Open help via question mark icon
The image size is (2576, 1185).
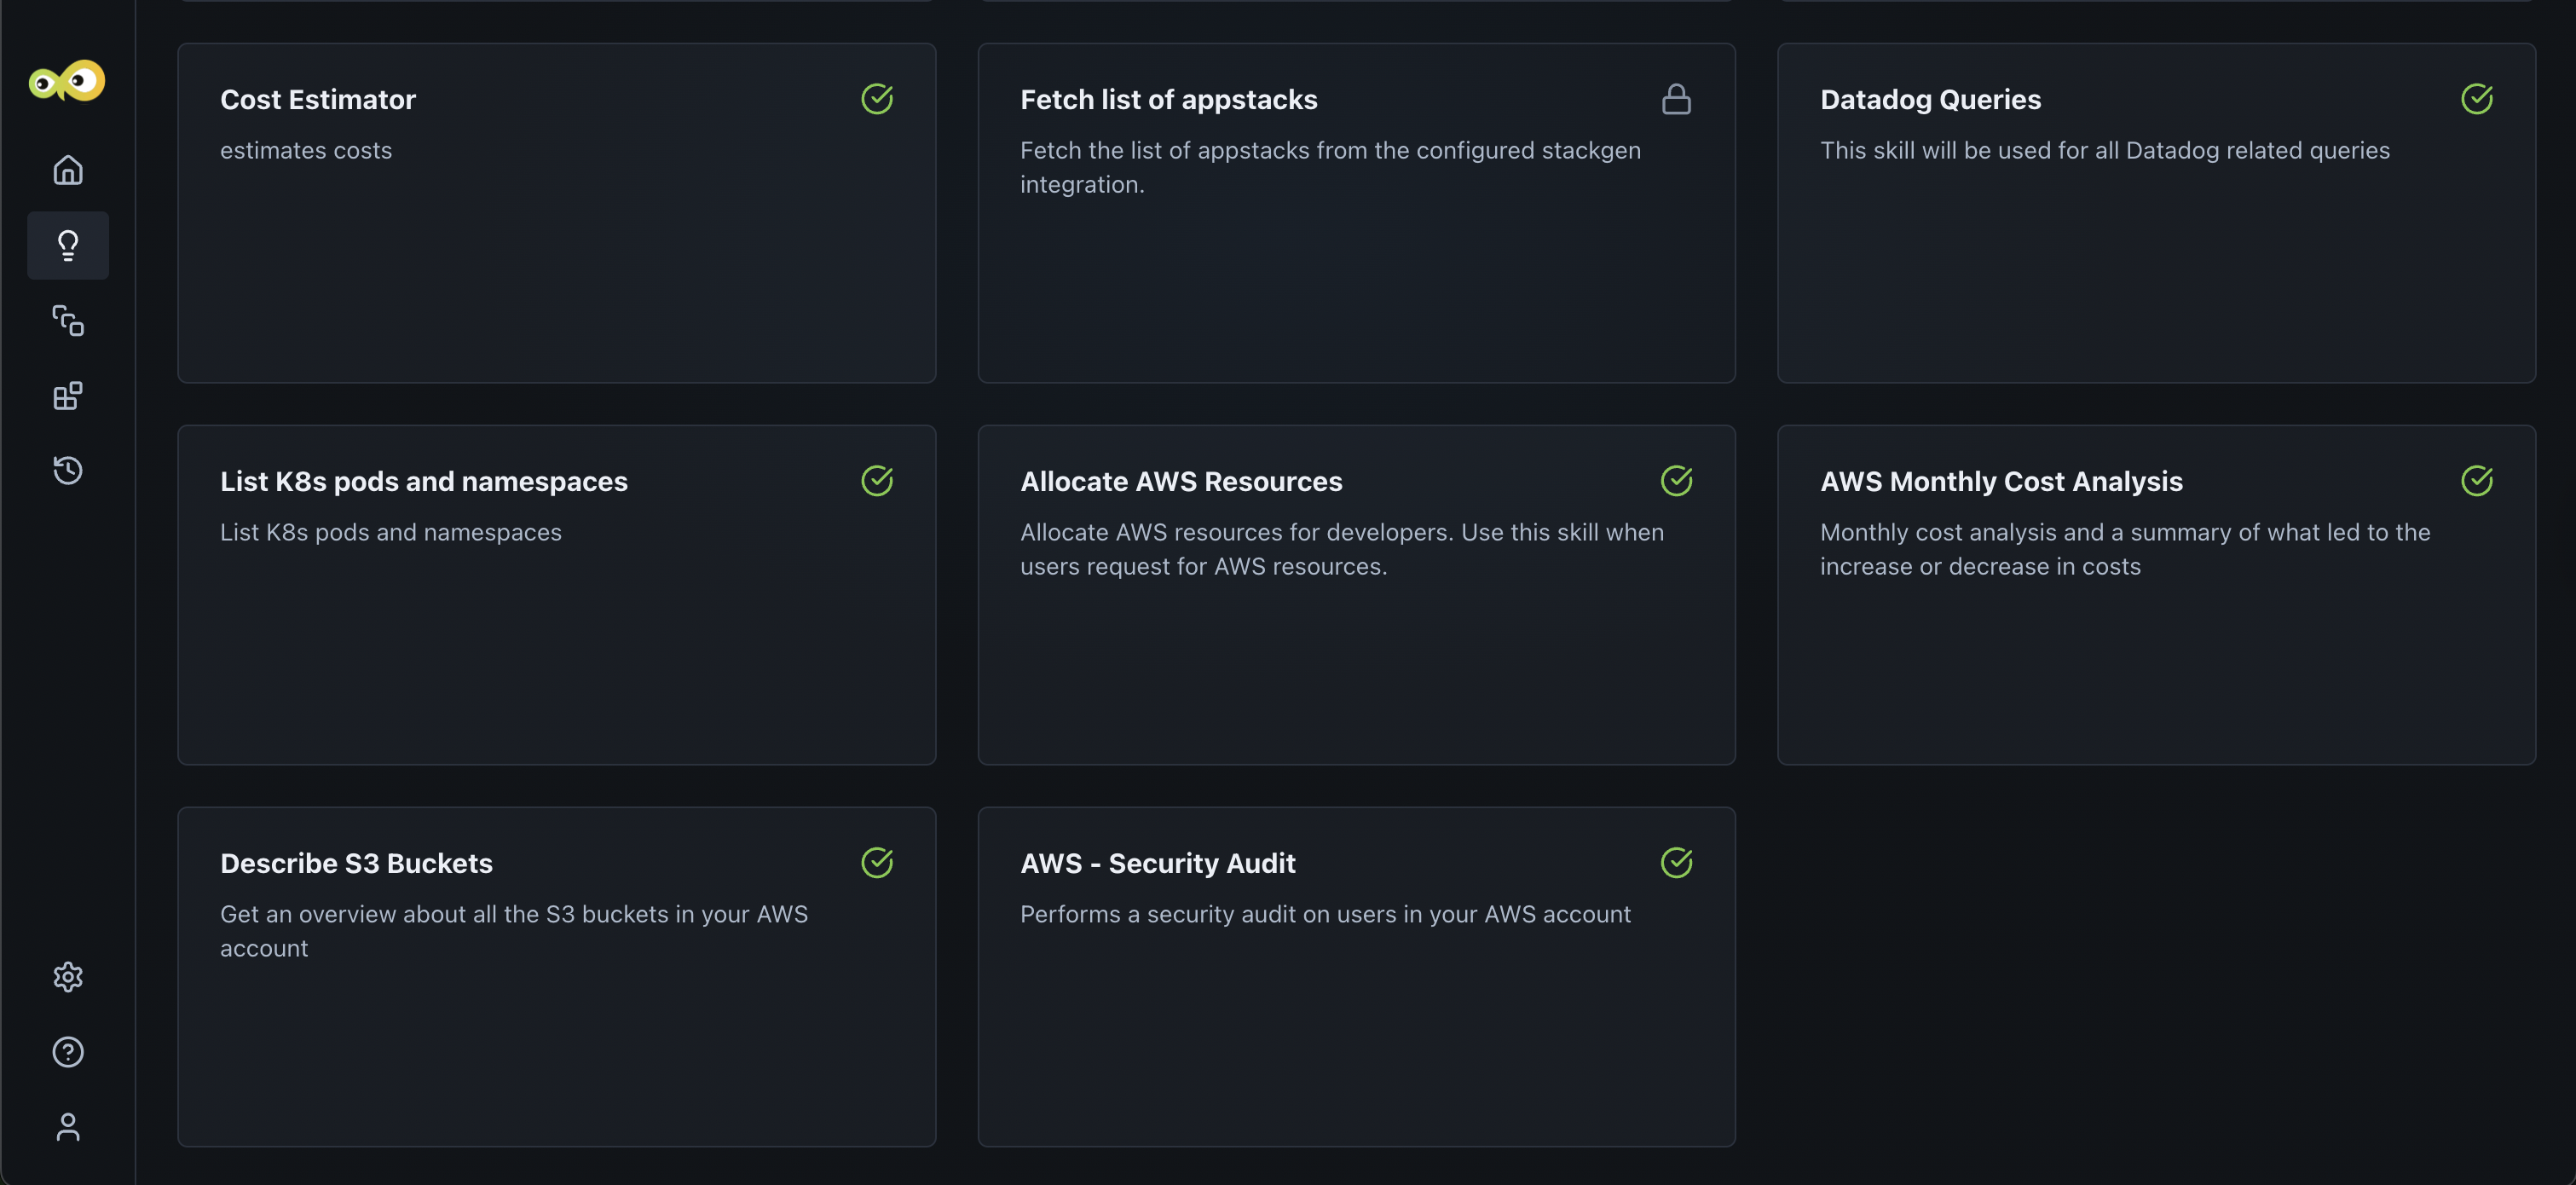pos(68,1052)
